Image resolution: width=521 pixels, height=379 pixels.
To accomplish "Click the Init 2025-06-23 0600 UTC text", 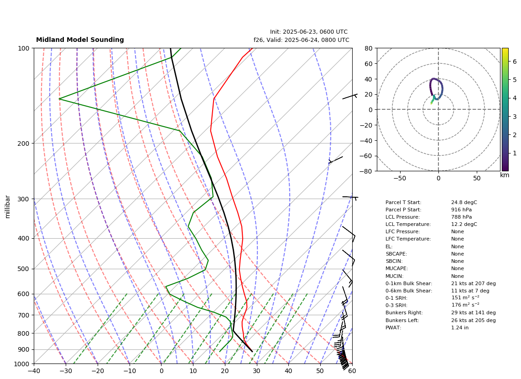I will [x=309, y=32].
